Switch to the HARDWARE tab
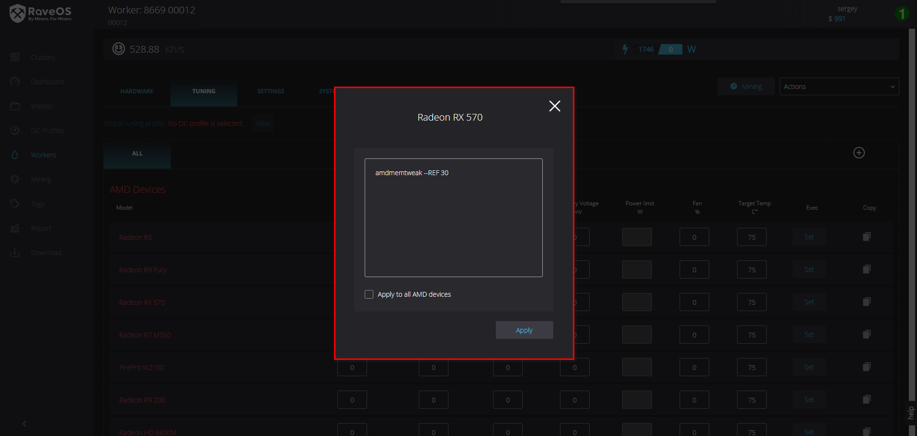 coord(137,91)
